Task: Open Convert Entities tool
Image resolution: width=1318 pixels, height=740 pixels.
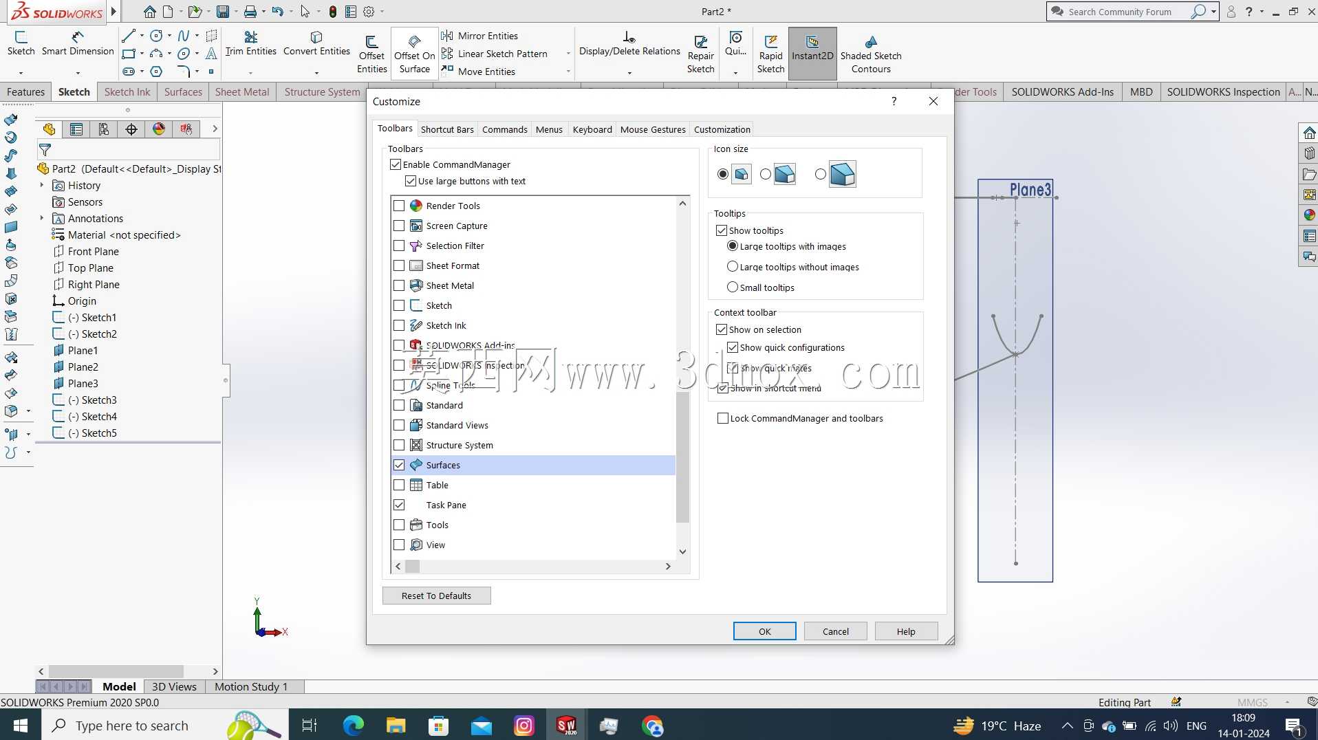Action: point(316,43)
